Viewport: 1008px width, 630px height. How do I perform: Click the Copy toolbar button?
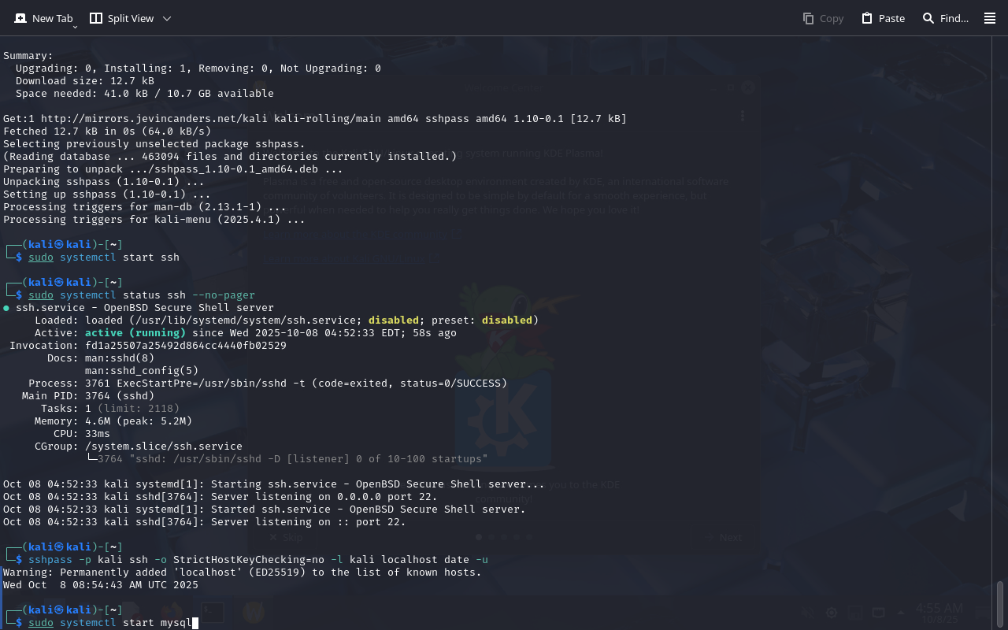click(823, 18)
